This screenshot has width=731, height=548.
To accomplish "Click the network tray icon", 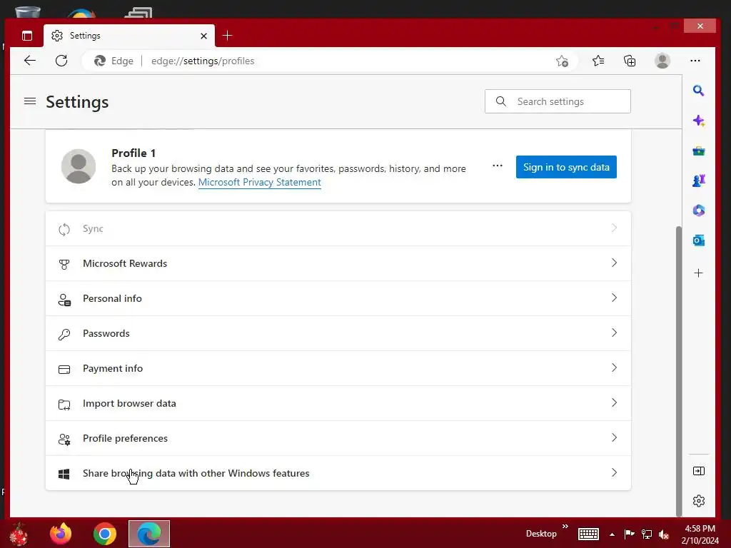I will coord(647,534).
